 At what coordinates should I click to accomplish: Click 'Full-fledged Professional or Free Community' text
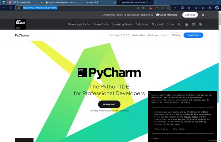109,111
